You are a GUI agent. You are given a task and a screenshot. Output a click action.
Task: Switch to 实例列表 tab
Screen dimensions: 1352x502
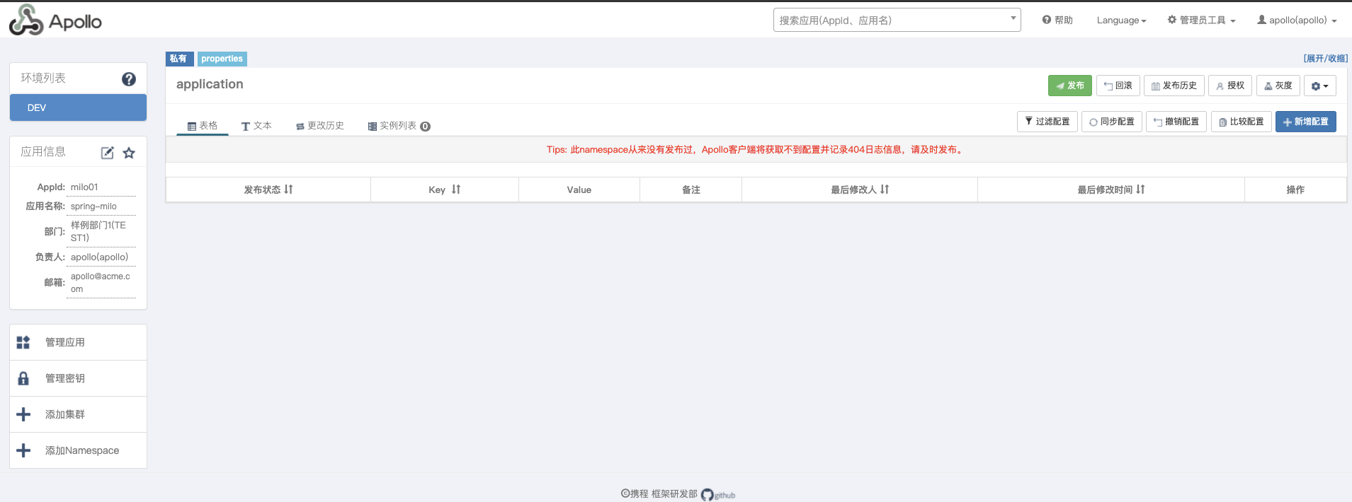[x=399, y=126]
